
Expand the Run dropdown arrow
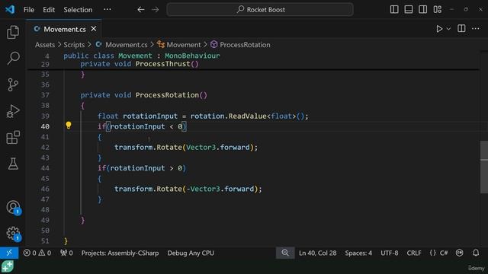click(448, 29)
